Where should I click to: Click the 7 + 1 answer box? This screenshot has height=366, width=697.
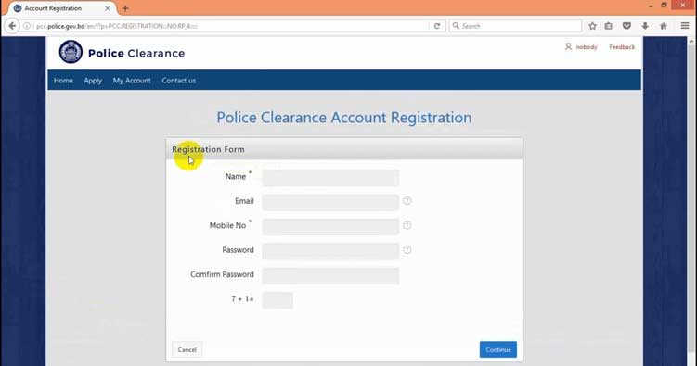(278, 300)
